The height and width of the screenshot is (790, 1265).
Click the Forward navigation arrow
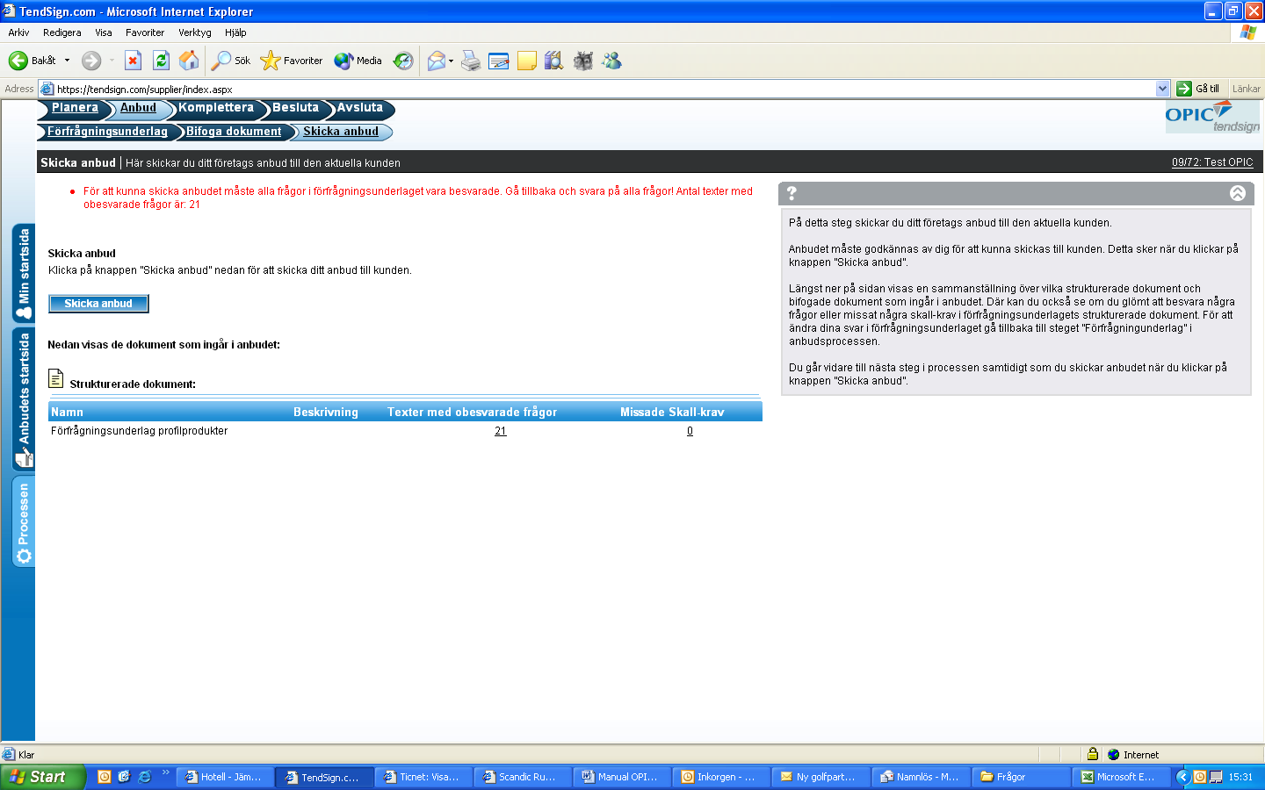(x=91, y=61)
